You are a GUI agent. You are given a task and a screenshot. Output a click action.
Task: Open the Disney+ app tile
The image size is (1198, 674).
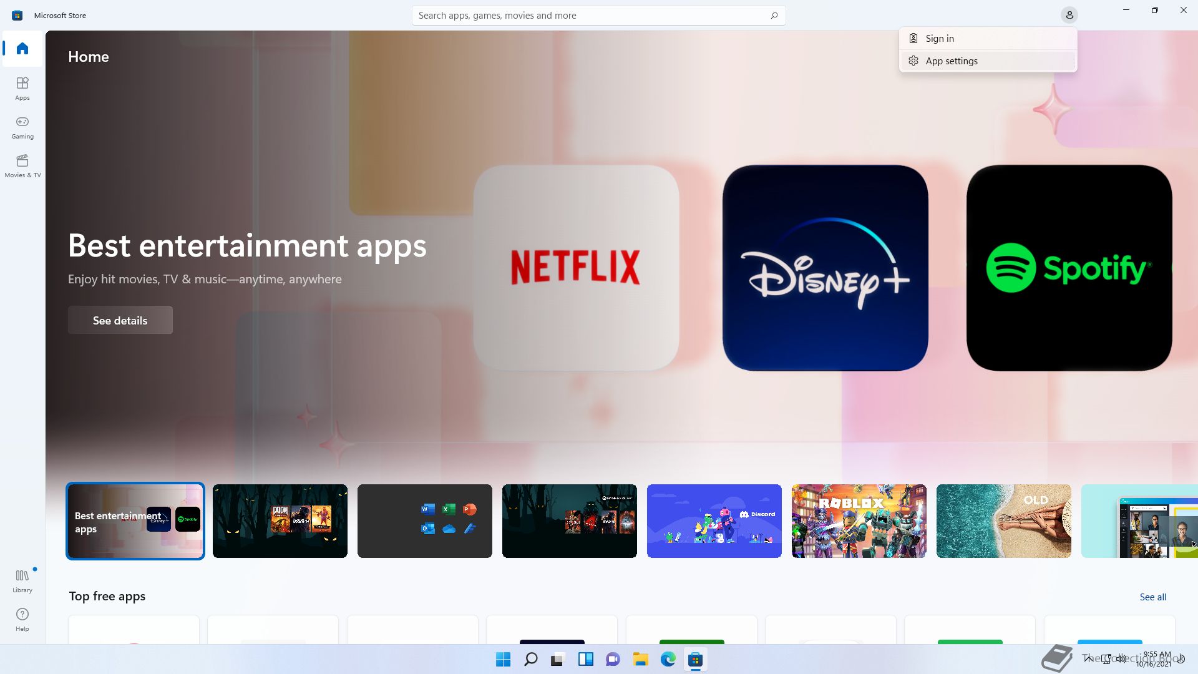point(825,268)
